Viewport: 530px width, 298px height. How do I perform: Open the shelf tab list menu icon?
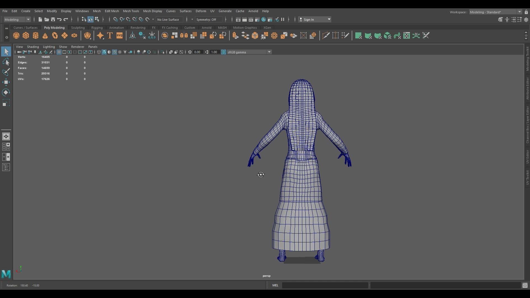click(x=6, y=28)
